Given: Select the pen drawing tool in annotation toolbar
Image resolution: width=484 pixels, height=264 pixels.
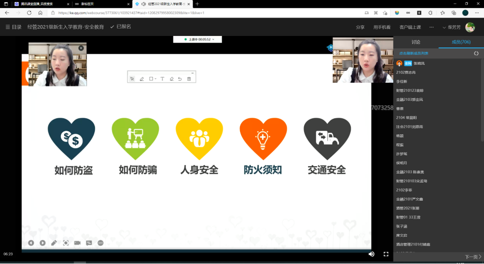Looking at the screenshot, I should point(141,79).
